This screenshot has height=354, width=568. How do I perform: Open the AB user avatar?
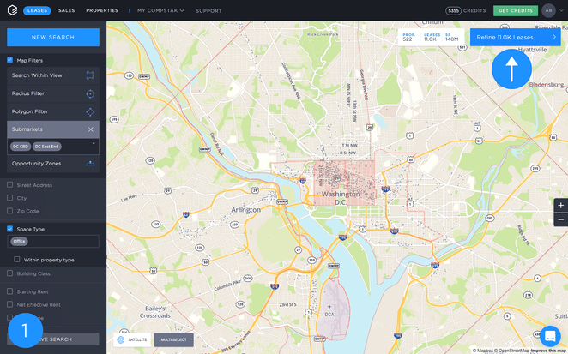548,10
